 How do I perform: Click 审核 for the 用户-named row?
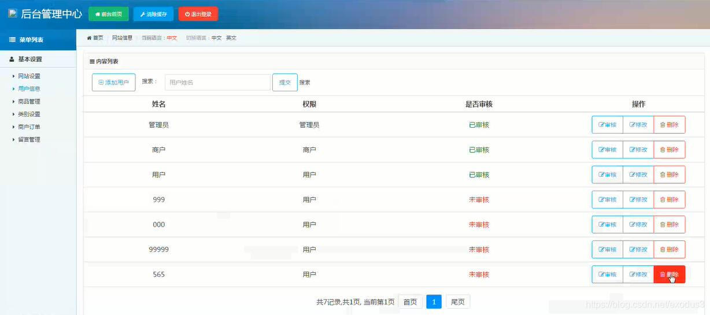pyautogui.click(x=607, y=175)
